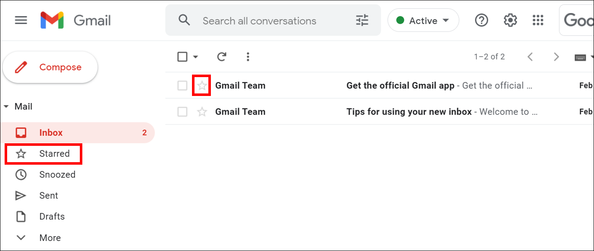Viewport: 594px width, 251px height.
Task: Collapse the Mail section
Action: (x=6, y=107)
